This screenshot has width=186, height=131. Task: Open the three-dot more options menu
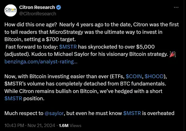click(176, 7)
